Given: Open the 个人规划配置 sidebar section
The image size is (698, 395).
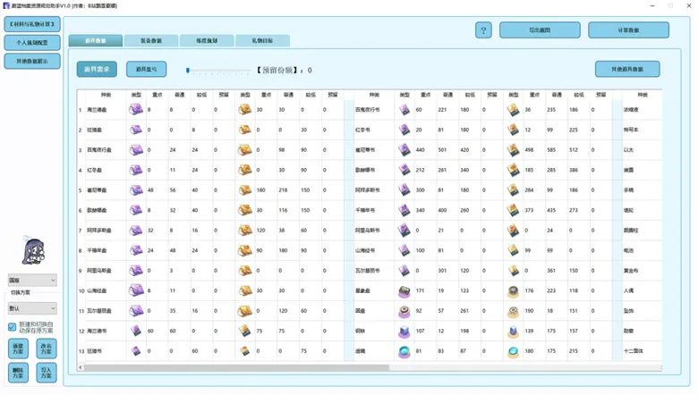Looking at the screenshot, I should (32, 43).
